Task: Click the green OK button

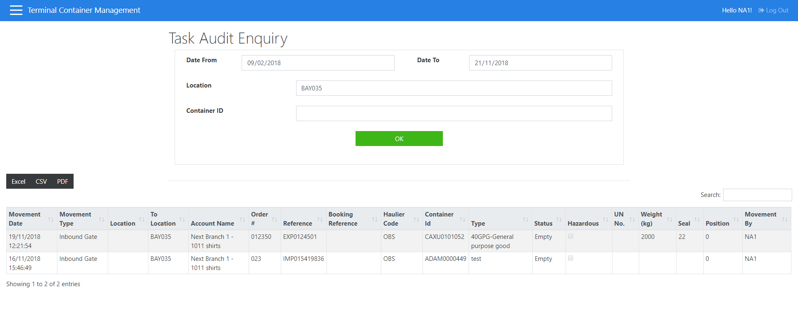Action: click(399, 139)
